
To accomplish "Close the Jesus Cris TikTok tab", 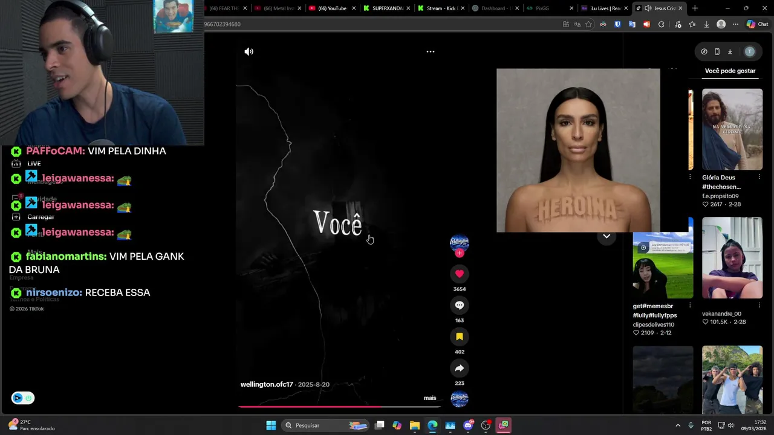I will [x=680, y=8].
